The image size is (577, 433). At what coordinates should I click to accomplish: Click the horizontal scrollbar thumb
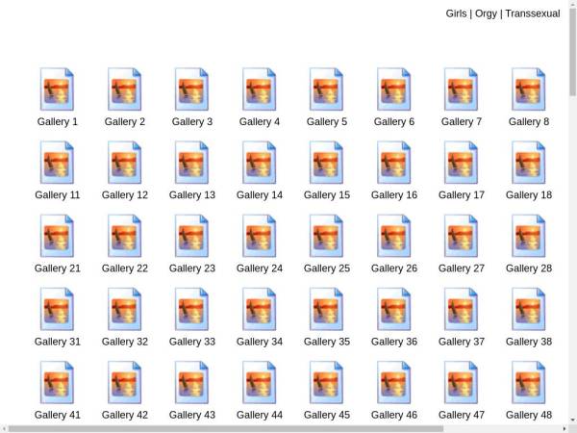(x=226, y=429)
